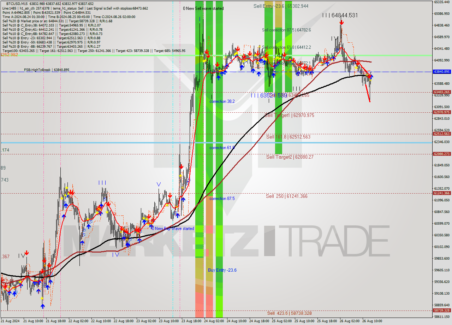The image size is (452, 325).
Task: Click the 'Sell 423.6 | 58739.328' label
Action: click(x=289, y=313)
